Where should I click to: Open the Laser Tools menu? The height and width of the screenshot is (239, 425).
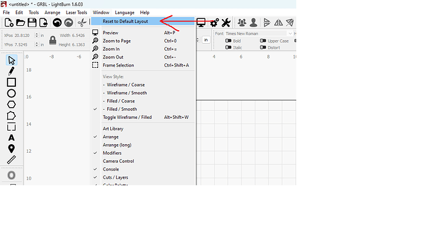click(x=76, y=12)
